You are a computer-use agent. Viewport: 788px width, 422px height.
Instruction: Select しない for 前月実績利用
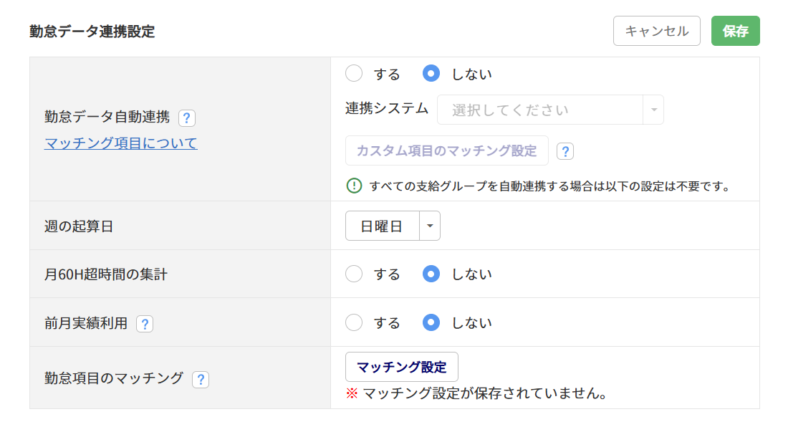[431, 322]
